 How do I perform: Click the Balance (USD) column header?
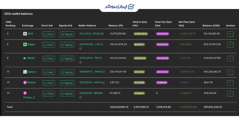click(211, 25)
